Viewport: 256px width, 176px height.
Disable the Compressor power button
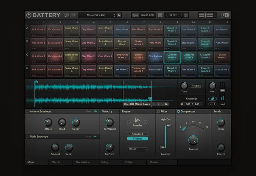(178, 111)
